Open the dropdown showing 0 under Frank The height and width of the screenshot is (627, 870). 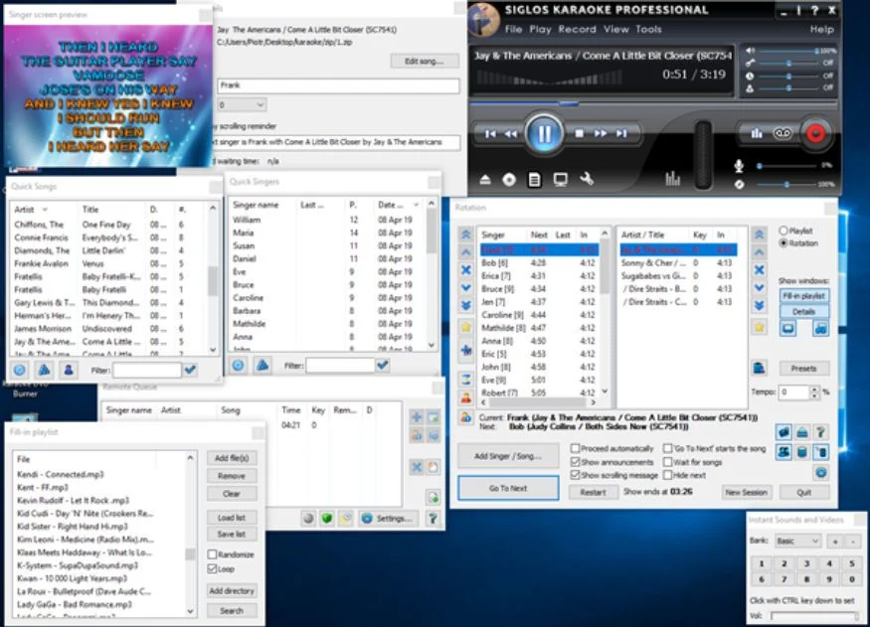coord(242,104)
